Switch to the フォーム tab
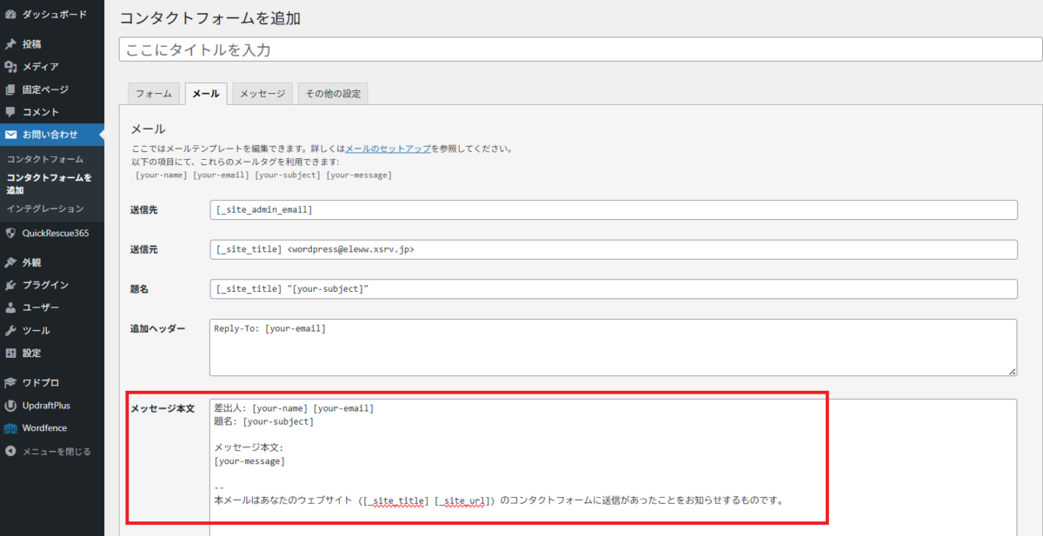The image size is (1043, 536). tap(154, 94)
